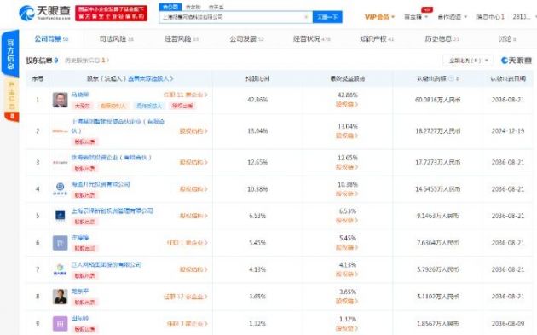Open the Shanghai company name in row 5

coord(112,211)
